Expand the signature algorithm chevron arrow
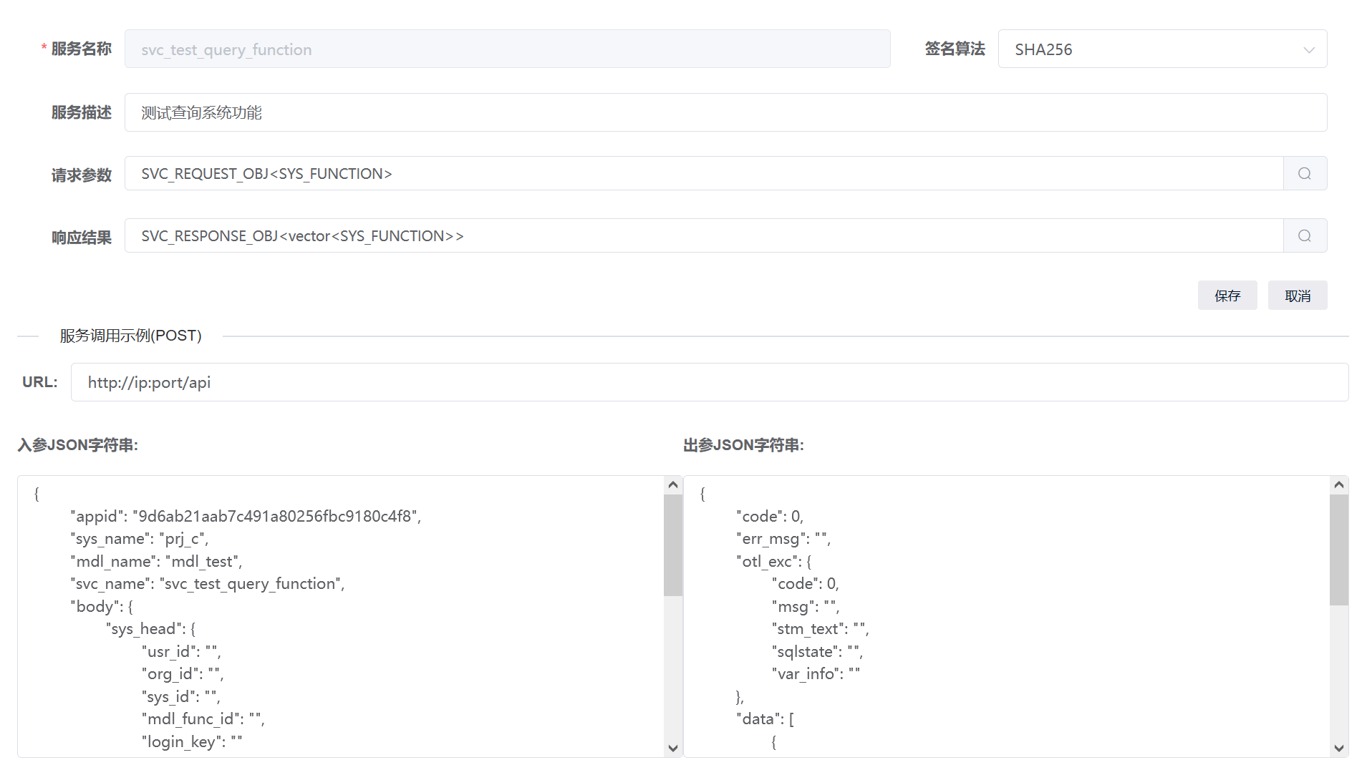The width and height of the screenshot is (1362, 765). [x=1308, y=50]
